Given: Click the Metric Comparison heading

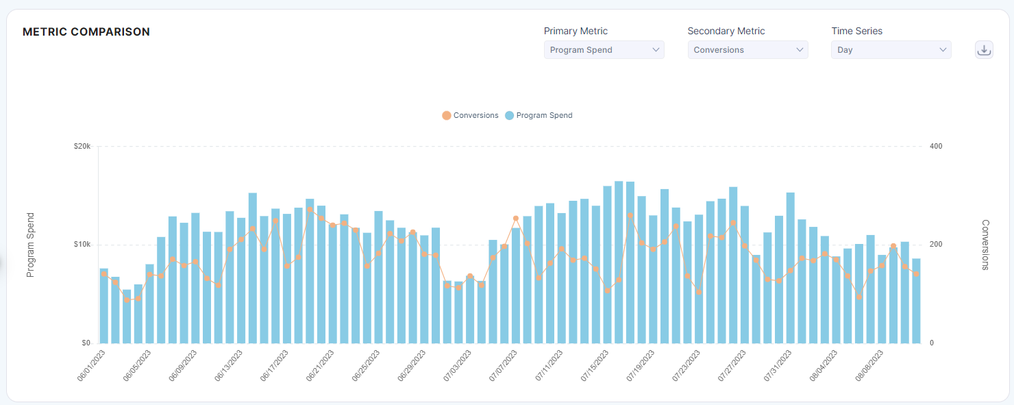Looking at the screenshot, I should 86,32.
